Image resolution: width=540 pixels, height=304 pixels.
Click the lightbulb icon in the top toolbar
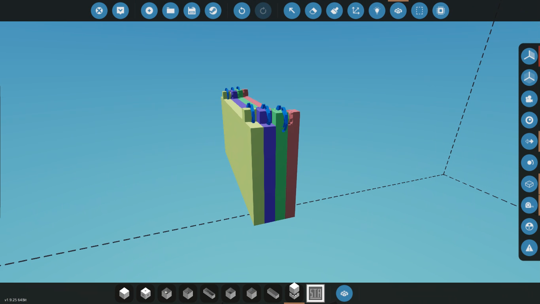click(x=377, y=11)
